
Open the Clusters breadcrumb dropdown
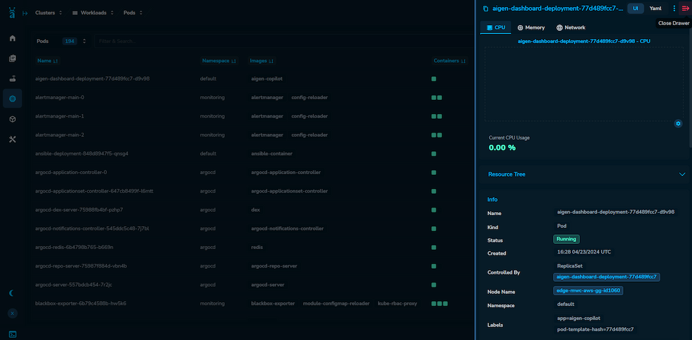pos(49,13)
